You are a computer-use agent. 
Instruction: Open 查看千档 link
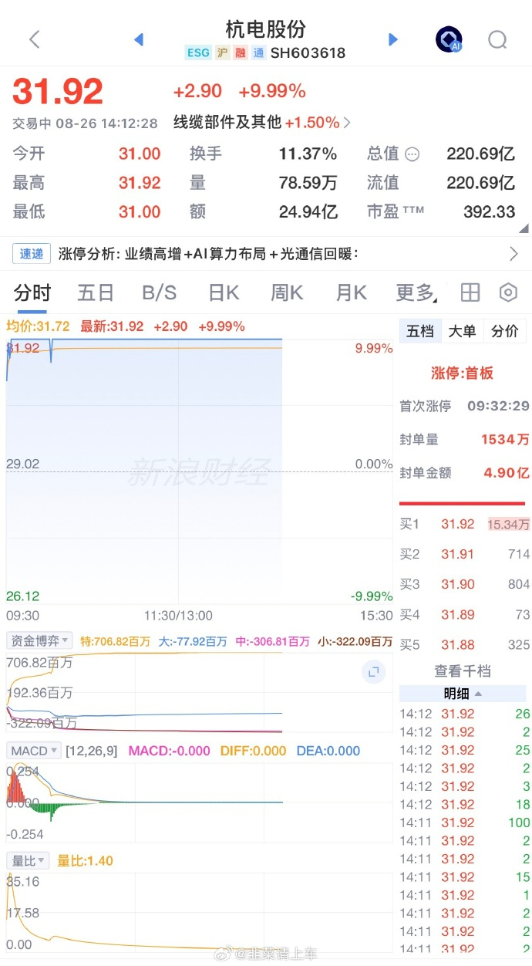point(463,670)
